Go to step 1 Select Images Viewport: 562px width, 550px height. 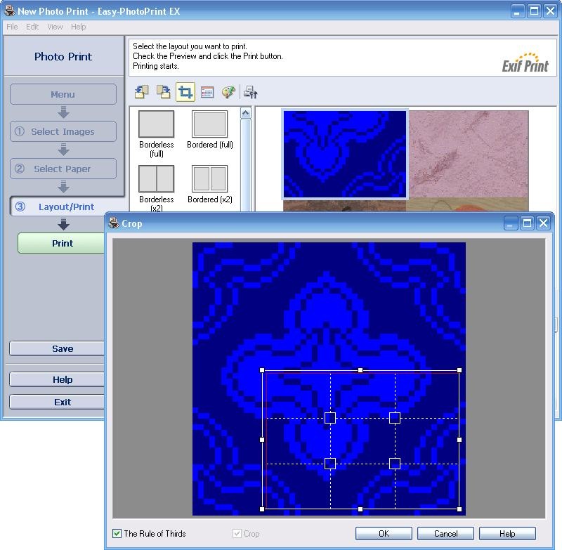63,131
